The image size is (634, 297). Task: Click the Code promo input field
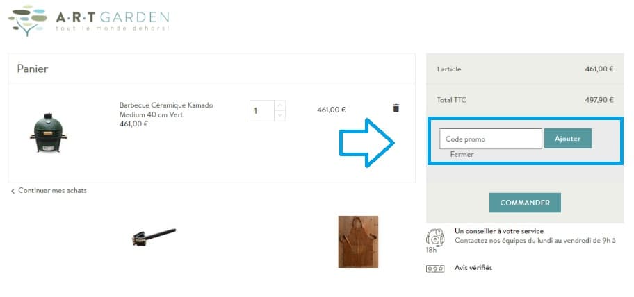pos(491,139)
